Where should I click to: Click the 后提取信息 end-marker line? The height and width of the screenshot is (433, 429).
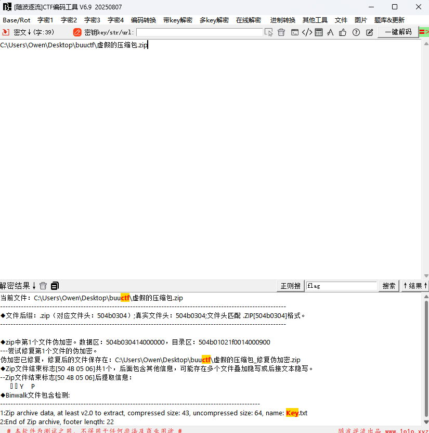click(x=66, y=377)
